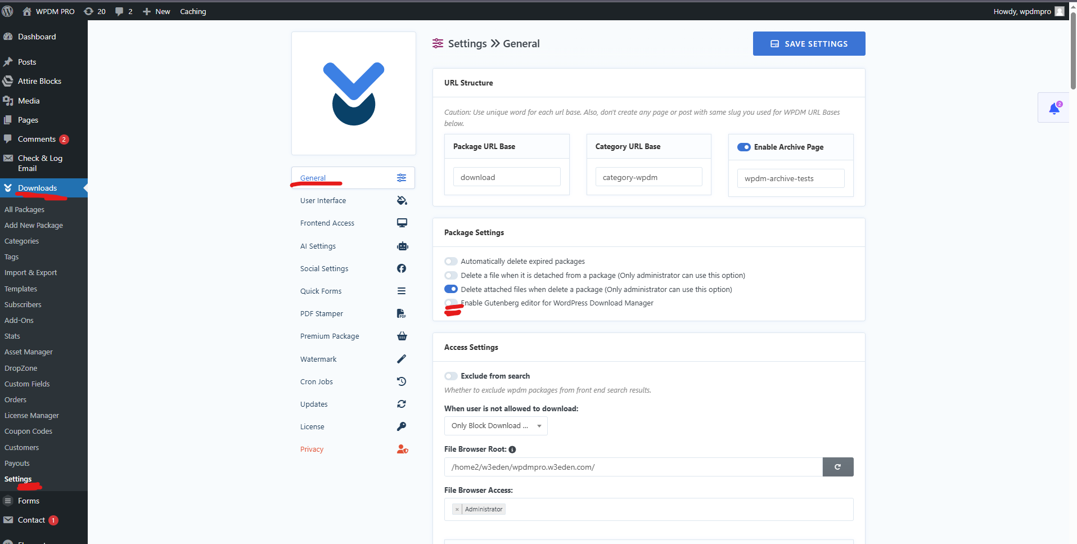Screen dimensions: 1077x544
Task: Click the Package URL Base field
Action: click(x=507, y=177)
